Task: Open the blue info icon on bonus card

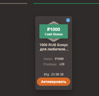Action: 68,20
